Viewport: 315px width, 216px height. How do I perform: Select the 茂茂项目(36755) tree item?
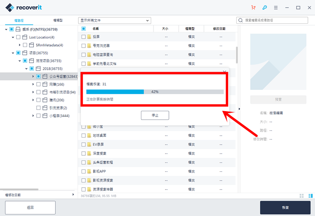(48, 61)
